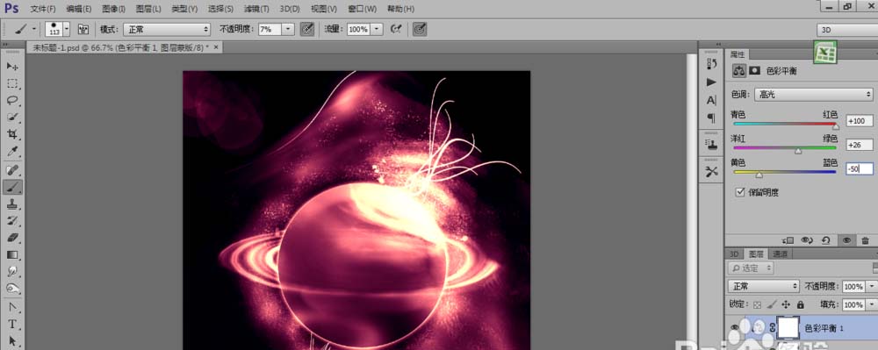Open the brush blend mode dropdown

167,30
